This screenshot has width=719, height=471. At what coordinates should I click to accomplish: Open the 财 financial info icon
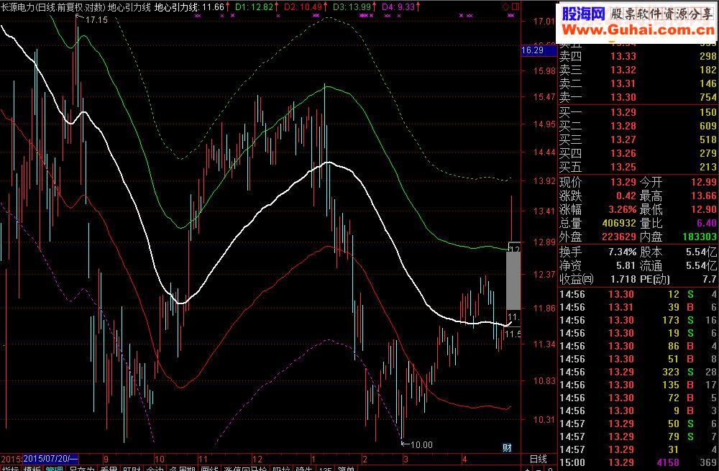tap(507, 447)
